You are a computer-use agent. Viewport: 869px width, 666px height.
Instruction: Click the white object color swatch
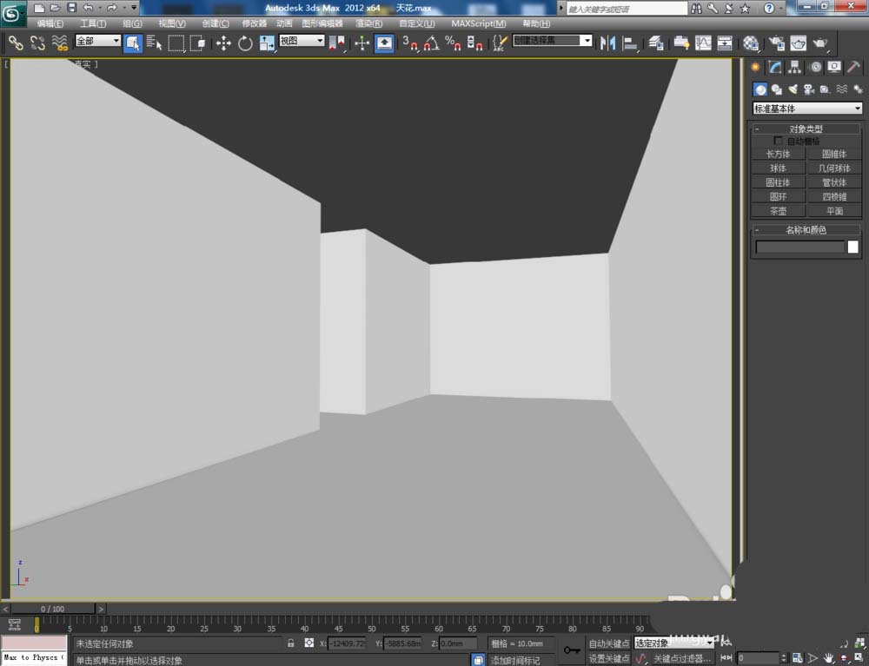tap(852, 247)
